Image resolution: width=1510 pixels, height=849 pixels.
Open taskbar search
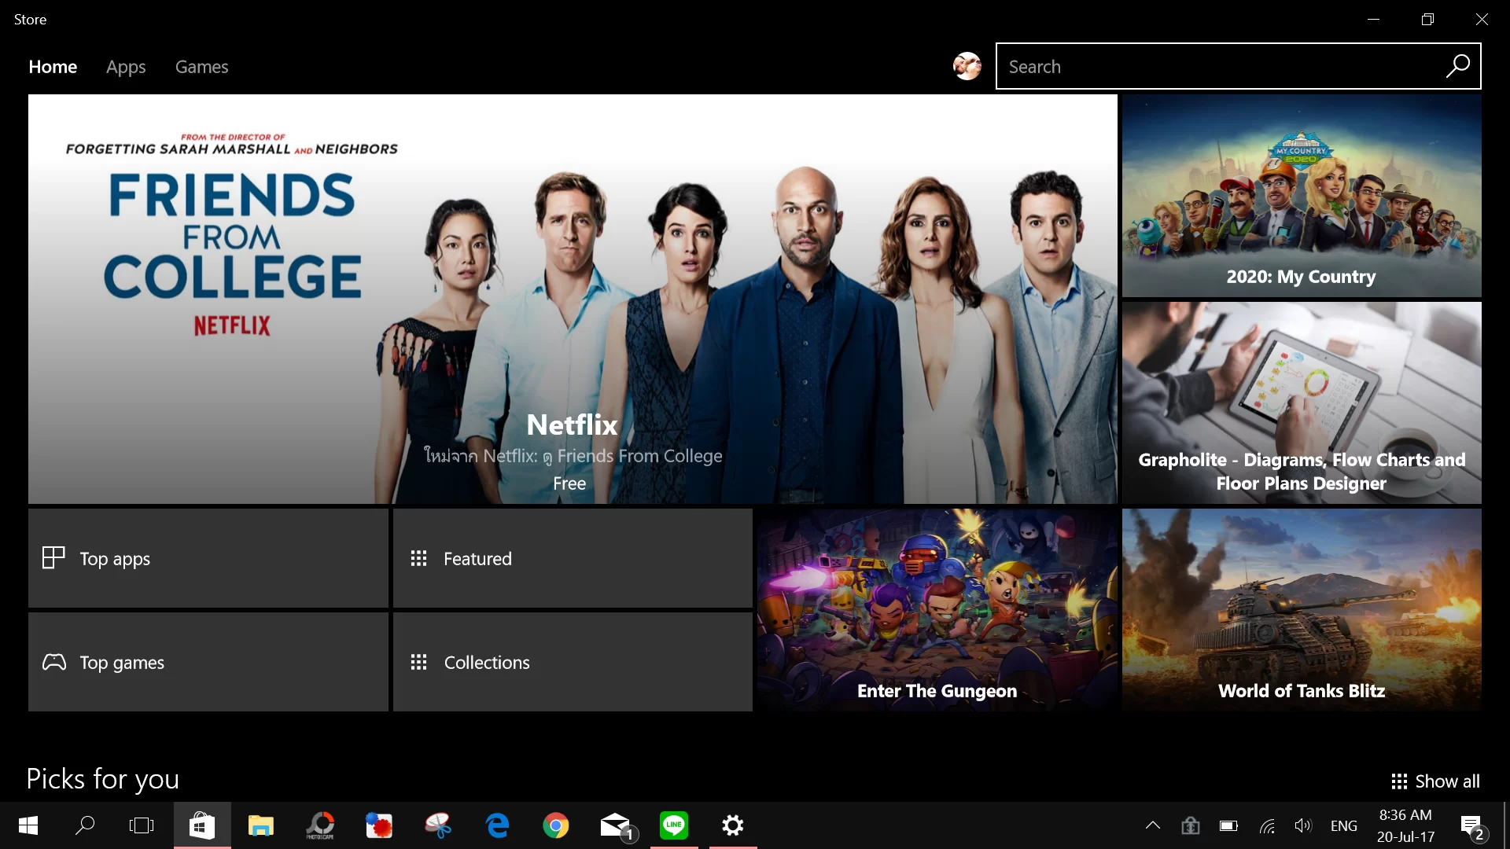tap(85, 825)
